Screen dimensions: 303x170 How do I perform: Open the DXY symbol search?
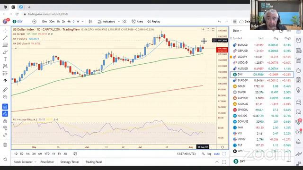click(18, 22)
